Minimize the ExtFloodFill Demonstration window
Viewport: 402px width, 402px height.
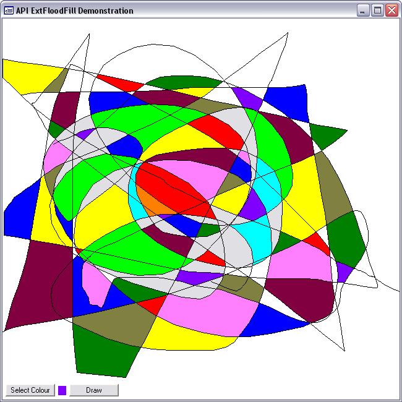tap(364, 11)
